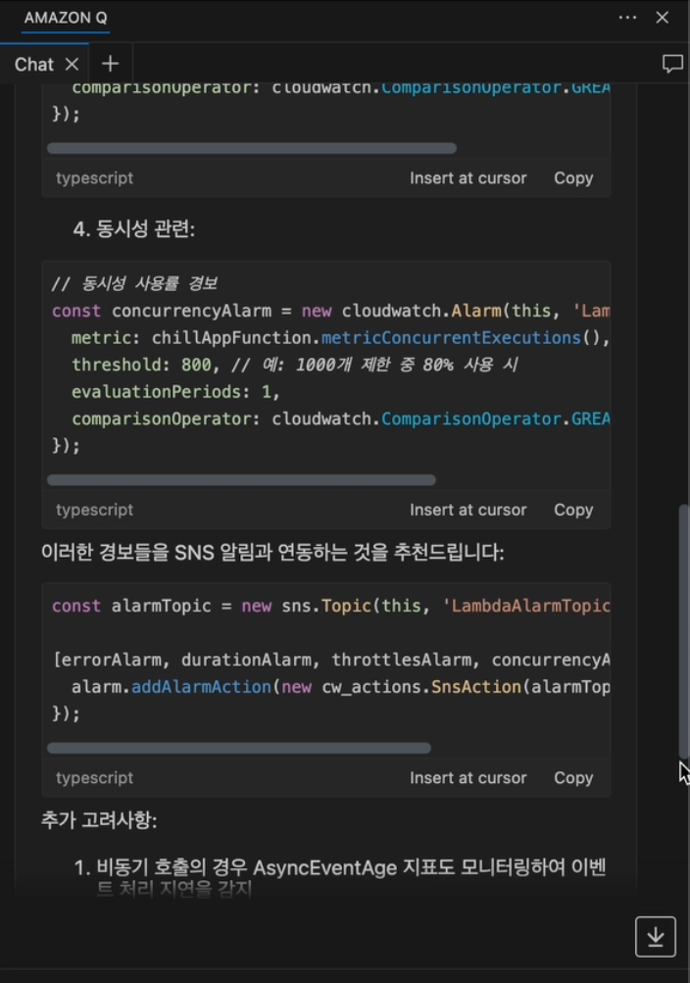Close the Chat tab

[x=73, y=64]
